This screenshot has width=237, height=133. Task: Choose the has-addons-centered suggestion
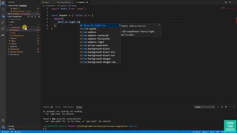pos(100,35)
